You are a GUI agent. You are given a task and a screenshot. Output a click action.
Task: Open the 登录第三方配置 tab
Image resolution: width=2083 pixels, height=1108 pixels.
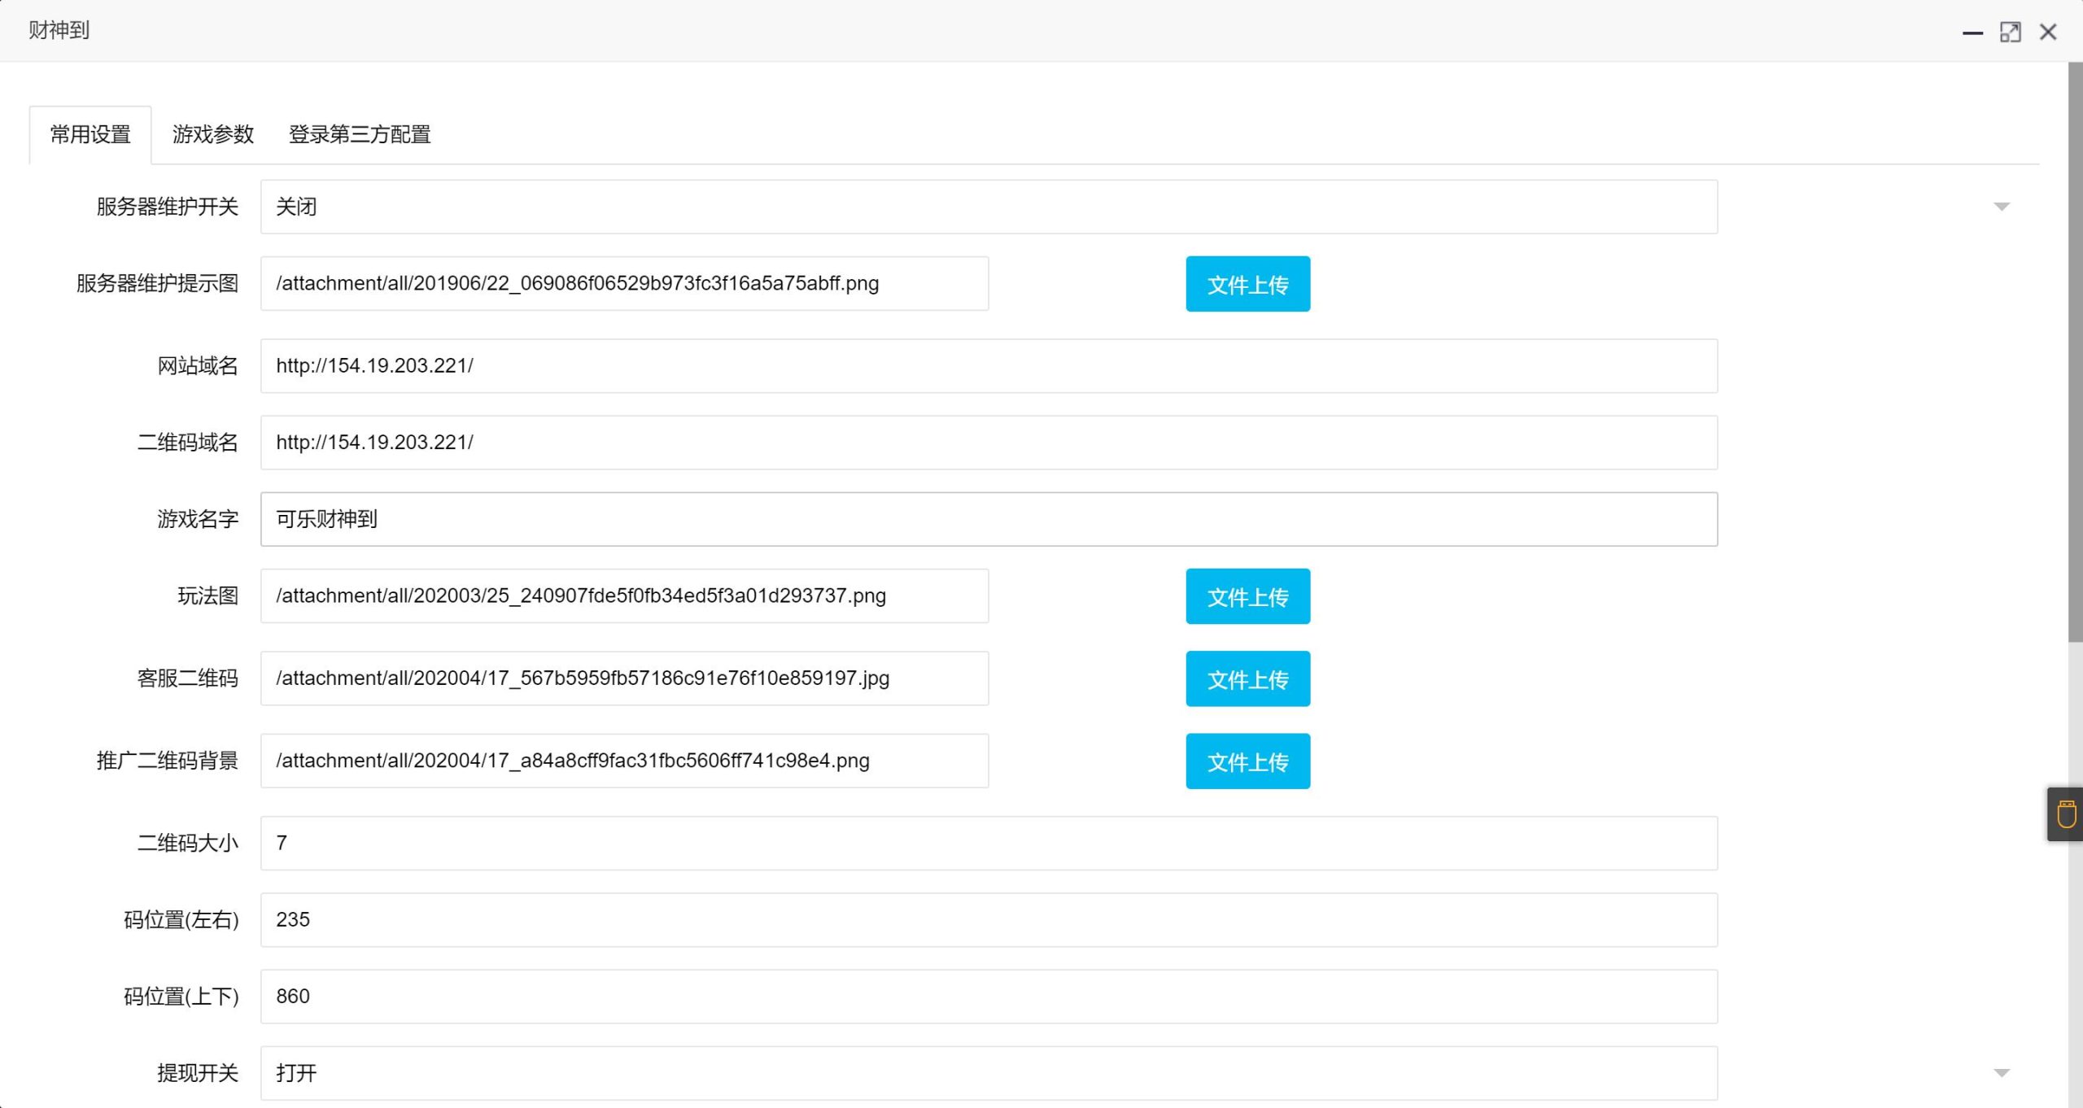pos(360,134)
